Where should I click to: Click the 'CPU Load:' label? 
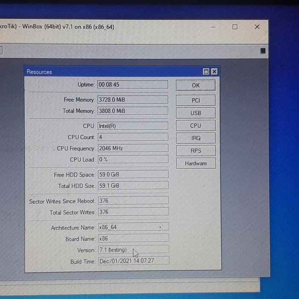click(x=82, y=159)
